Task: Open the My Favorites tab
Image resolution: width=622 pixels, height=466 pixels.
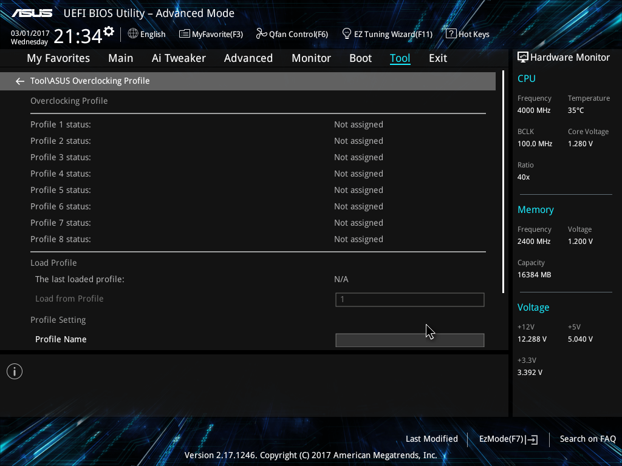Action: point(58,58)
